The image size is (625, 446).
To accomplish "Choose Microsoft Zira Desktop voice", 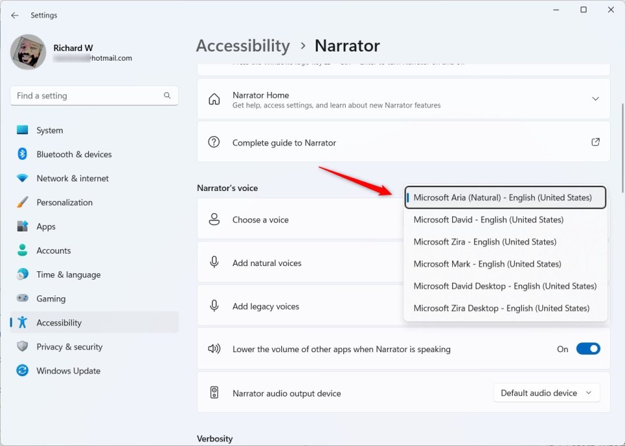I will [x=505, y=308].
